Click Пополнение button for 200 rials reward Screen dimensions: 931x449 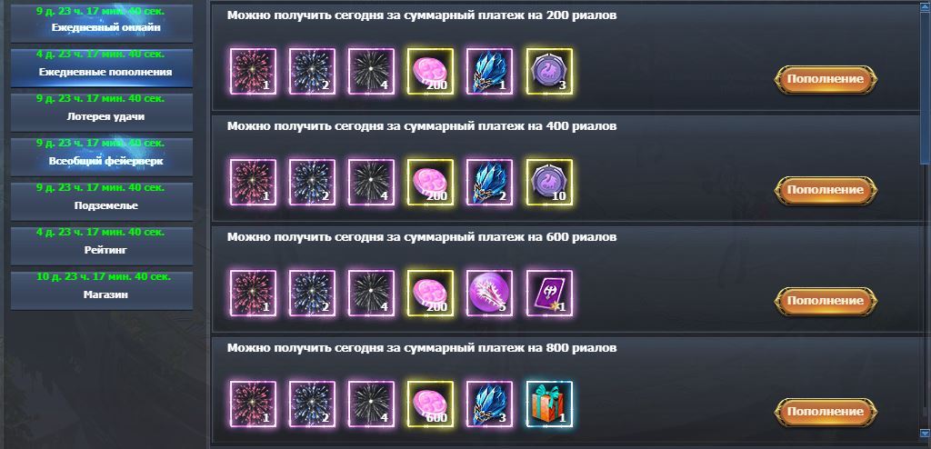[x=826, y=79]
